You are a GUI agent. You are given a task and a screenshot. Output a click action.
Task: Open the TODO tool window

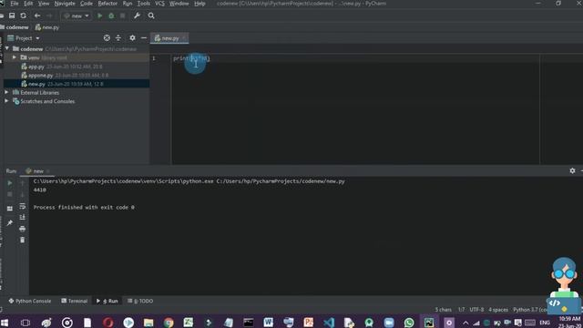point(140,301)
